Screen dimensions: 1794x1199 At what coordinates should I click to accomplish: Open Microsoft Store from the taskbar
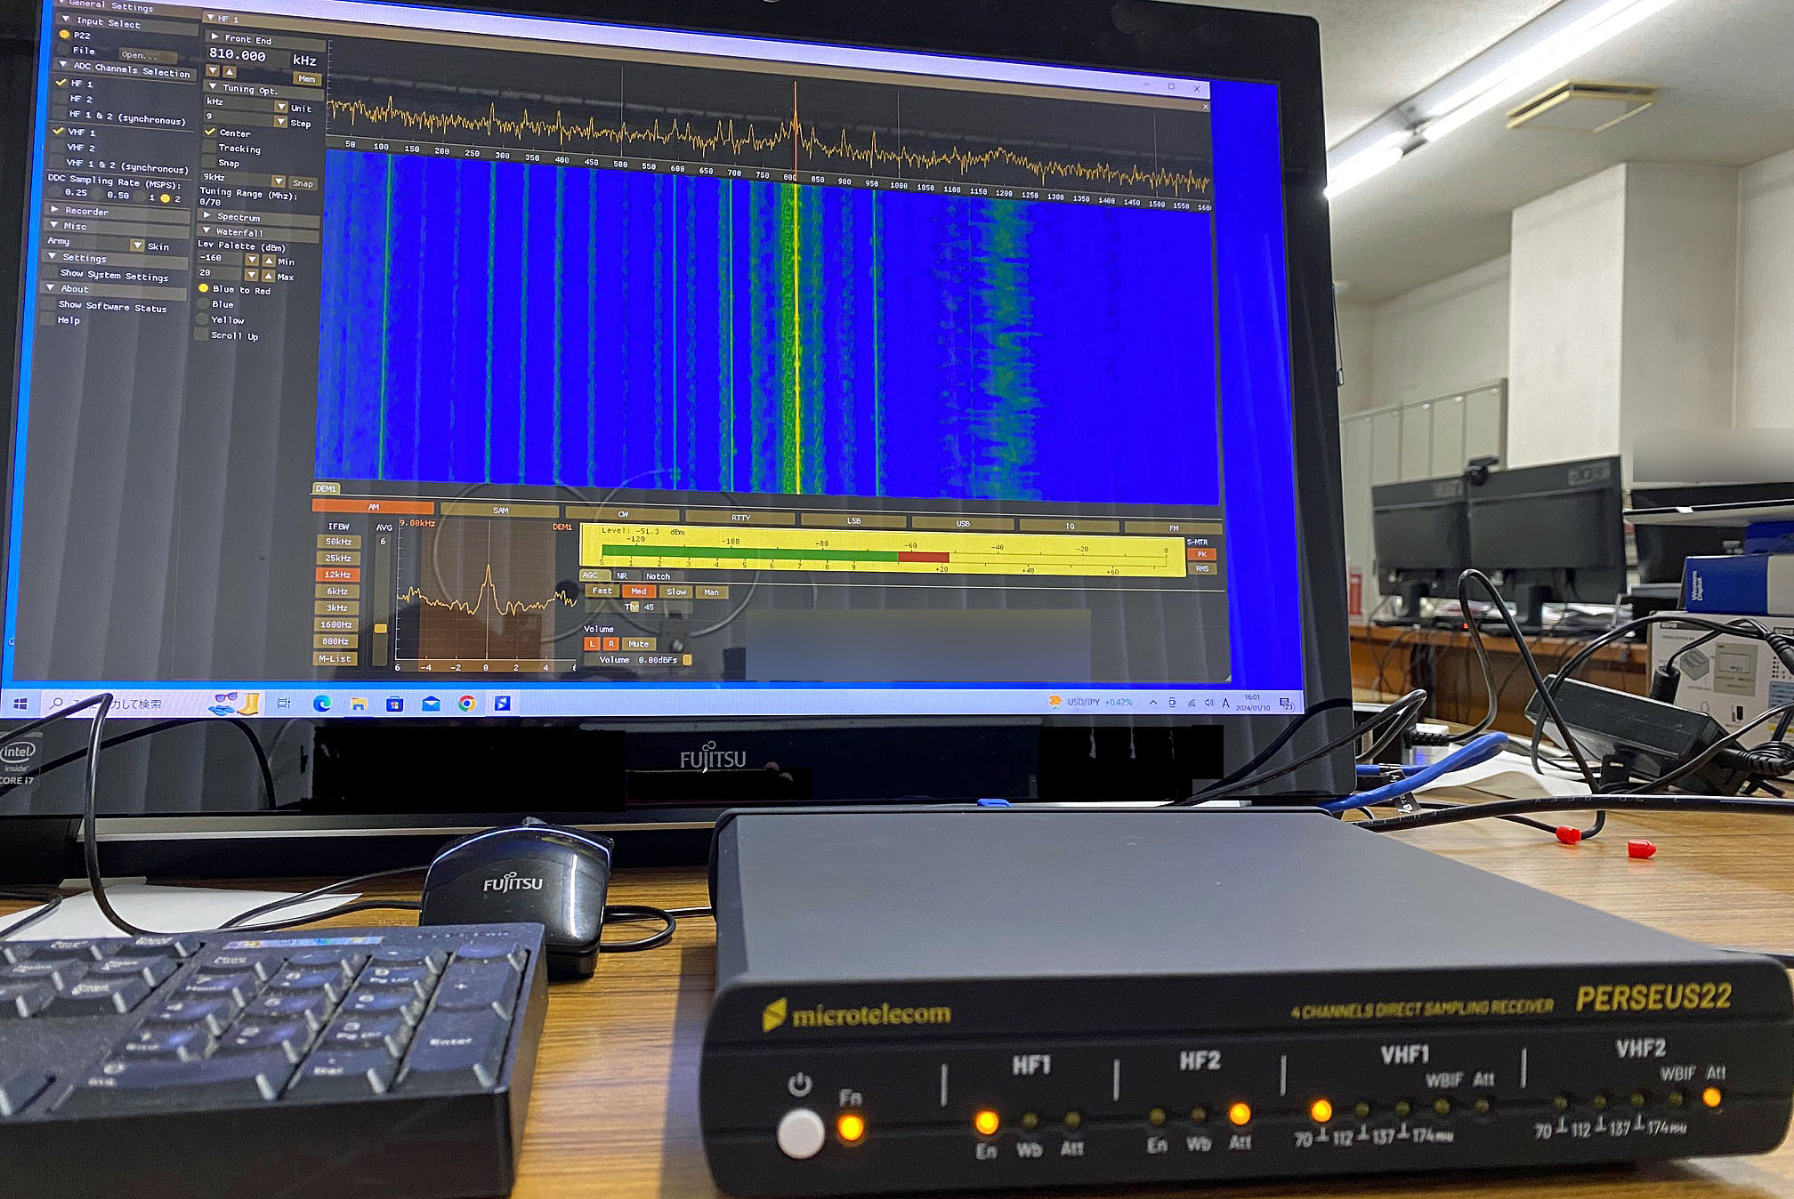[394, 704]
